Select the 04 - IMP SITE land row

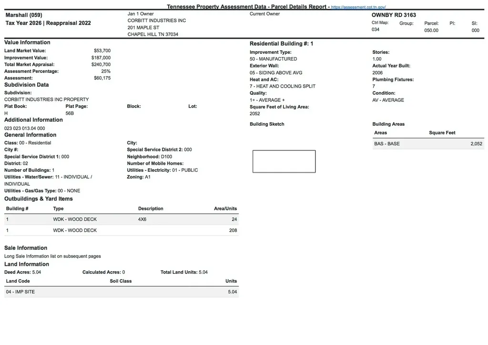pyautogui.click(x=122, y=292)
